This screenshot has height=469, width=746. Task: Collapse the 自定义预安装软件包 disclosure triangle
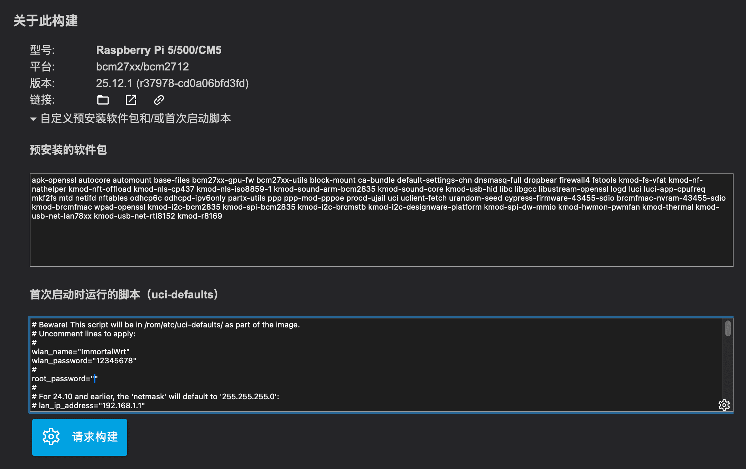click(x=33, y=119)
